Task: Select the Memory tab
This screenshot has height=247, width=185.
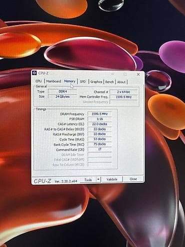Action: point(69,81)
